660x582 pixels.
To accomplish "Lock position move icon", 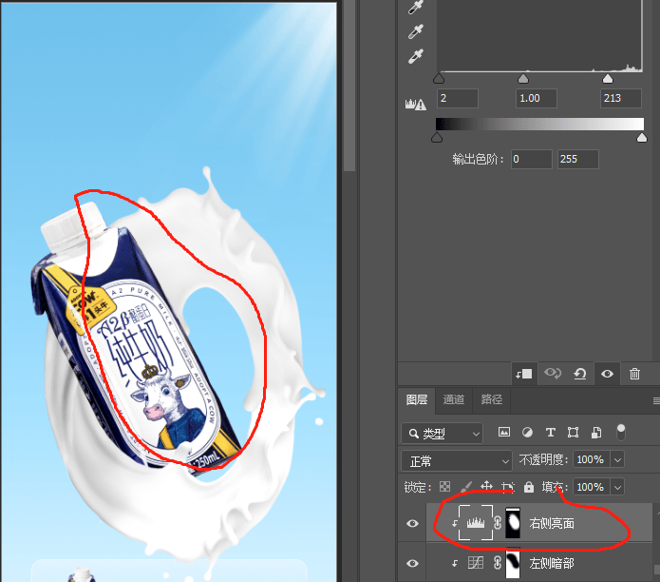I will 486,486.
